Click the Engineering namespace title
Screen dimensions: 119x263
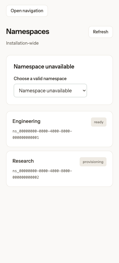[x=27, y=121]
